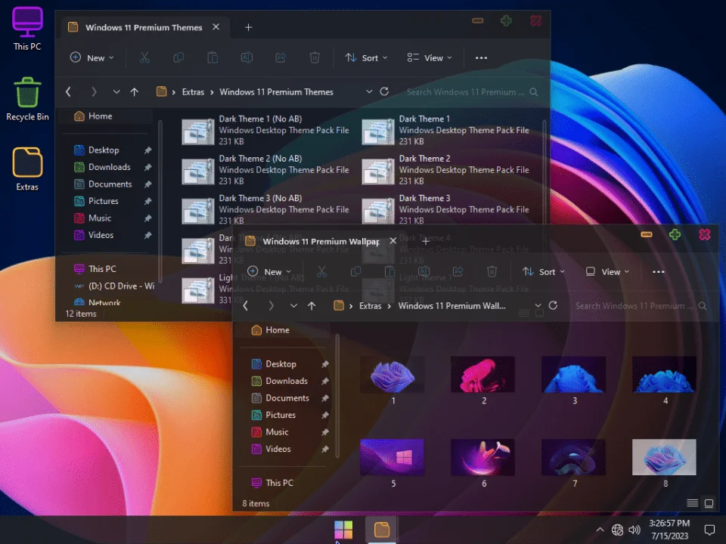Select Recycle Bin desktop icon
This screenshot has width=726, height=544.
pos(27,99)
